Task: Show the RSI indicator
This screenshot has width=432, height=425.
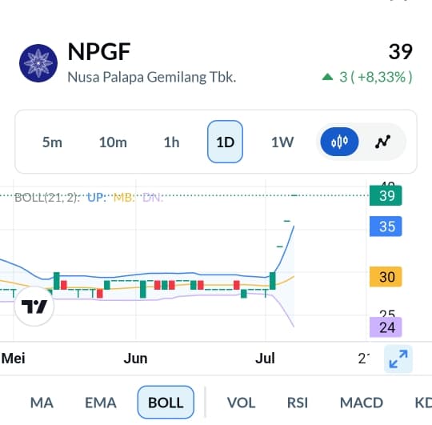Action: click(298, 403)
